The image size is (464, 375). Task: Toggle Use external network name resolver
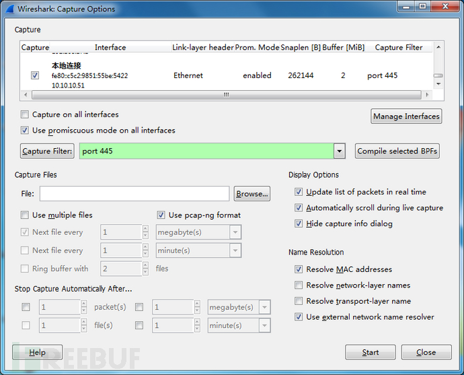pos(299,316)
